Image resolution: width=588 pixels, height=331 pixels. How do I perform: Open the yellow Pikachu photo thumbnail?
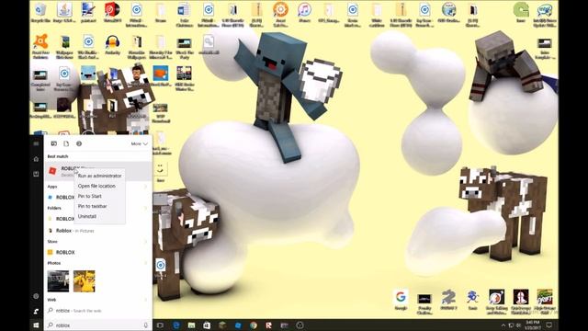(84, 281)
